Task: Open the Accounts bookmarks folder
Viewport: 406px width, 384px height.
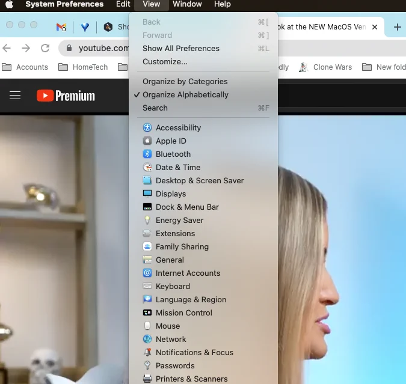Action: (x=25, y=67)
